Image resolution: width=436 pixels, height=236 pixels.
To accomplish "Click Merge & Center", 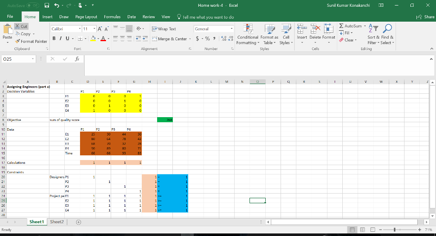I will point(169,39).
